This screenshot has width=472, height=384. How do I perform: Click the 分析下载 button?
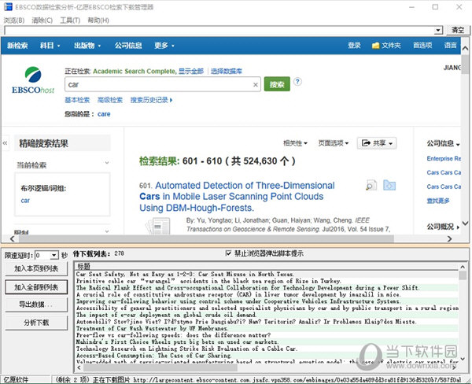pos(36,323)
